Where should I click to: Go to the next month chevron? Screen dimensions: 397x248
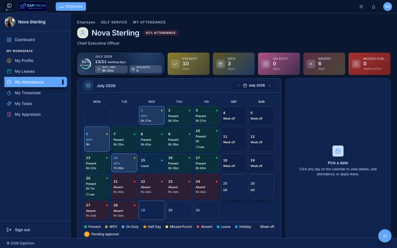270,85
